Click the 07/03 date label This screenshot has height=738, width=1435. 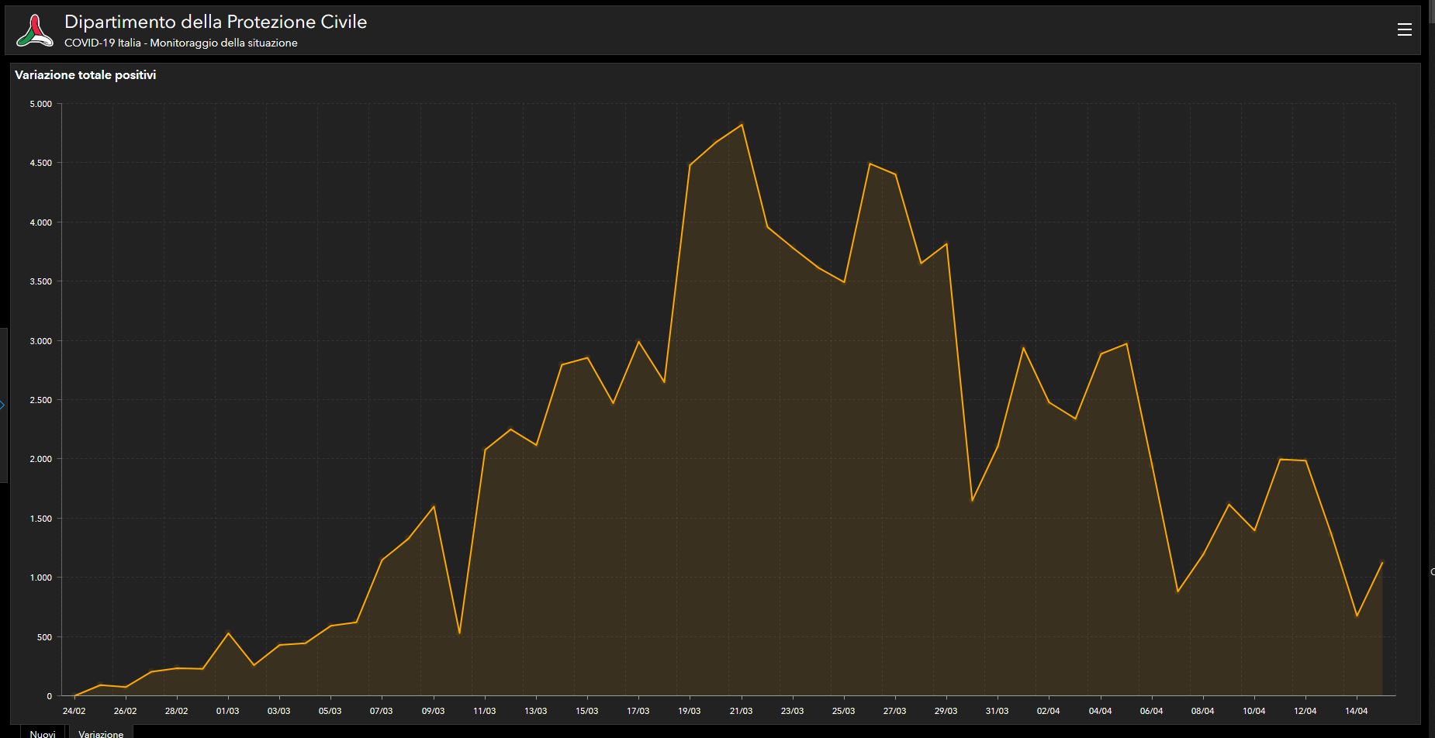(x=382, y=711)
